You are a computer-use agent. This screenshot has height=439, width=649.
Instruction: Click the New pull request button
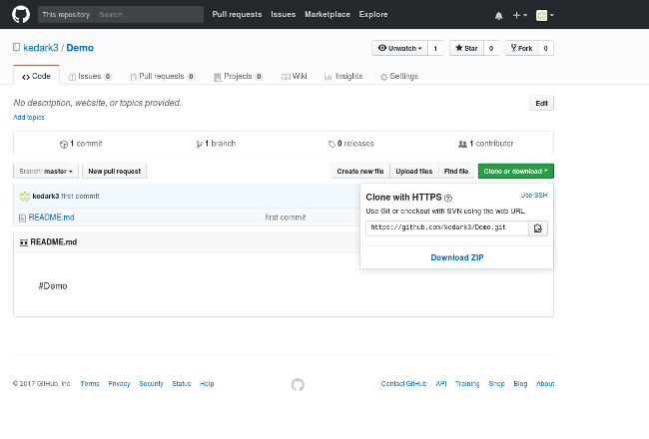click(114, 172)
